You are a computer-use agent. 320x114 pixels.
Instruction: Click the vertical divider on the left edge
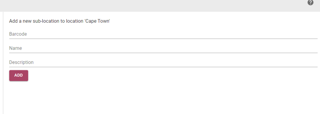[x=3, y=63]
